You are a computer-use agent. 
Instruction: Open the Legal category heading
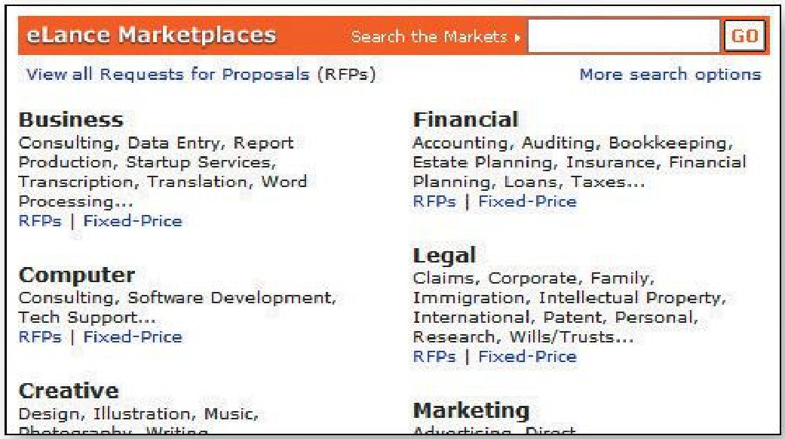pyautogui.click(x=444, y=256)
